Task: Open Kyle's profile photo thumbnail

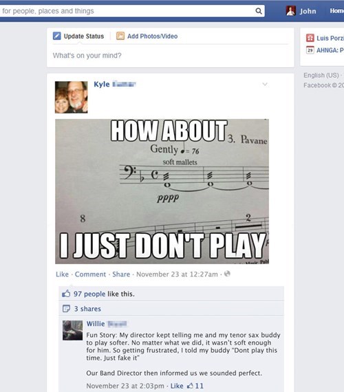Action: [72, 97]
